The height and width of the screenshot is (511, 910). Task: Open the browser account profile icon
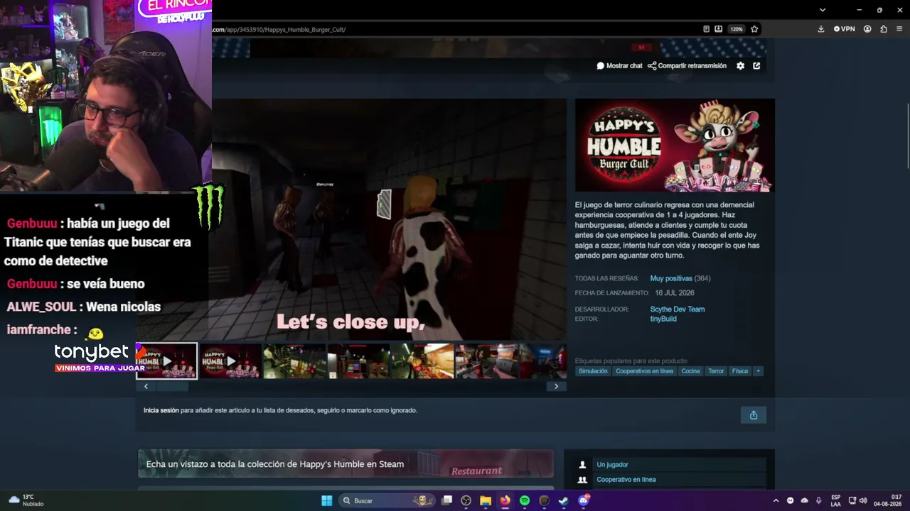867,29
